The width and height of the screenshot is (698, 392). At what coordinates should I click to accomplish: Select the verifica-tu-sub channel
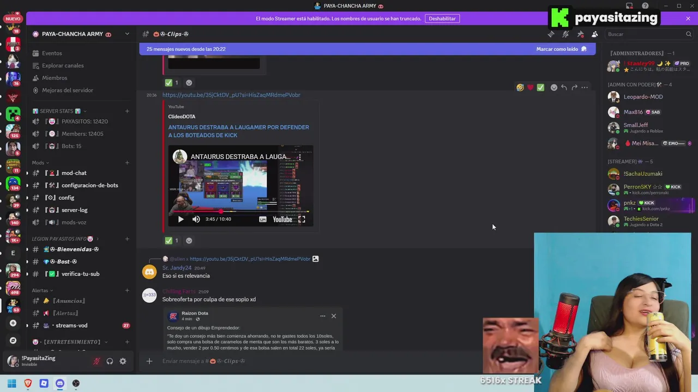(81, 274)
